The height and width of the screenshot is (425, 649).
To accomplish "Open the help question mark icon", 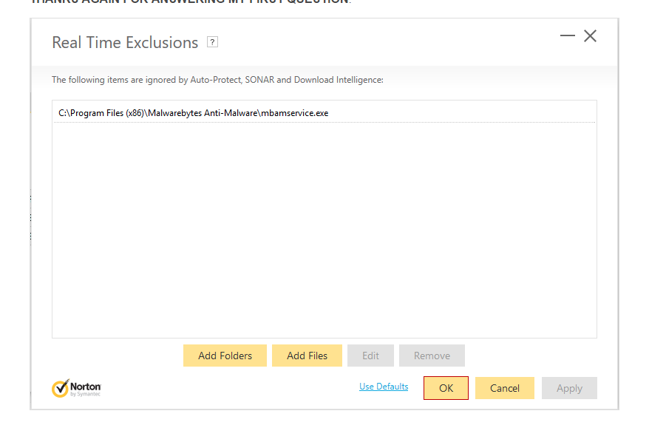I will pyautogui.click(x=212, y=42).
